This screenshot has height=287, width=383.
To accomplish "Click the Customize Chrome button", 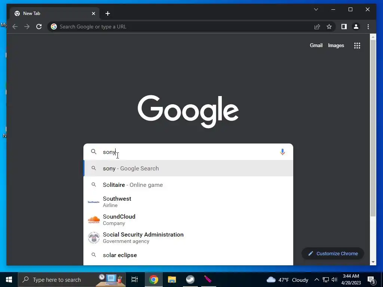I will [333, 254].
